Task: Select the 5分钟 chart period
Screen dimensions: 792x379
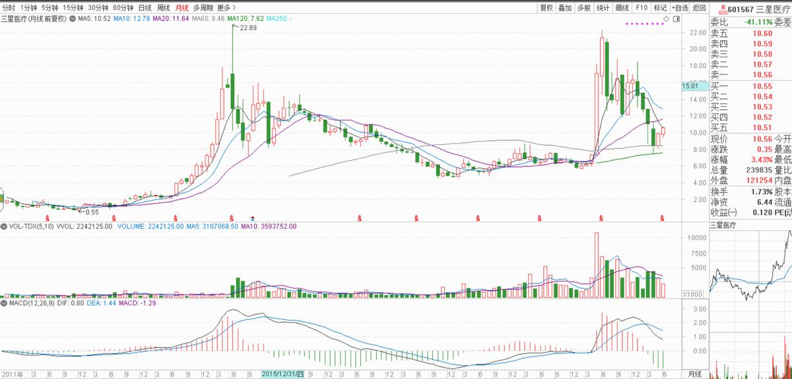Action: click(x=49, y=8)
